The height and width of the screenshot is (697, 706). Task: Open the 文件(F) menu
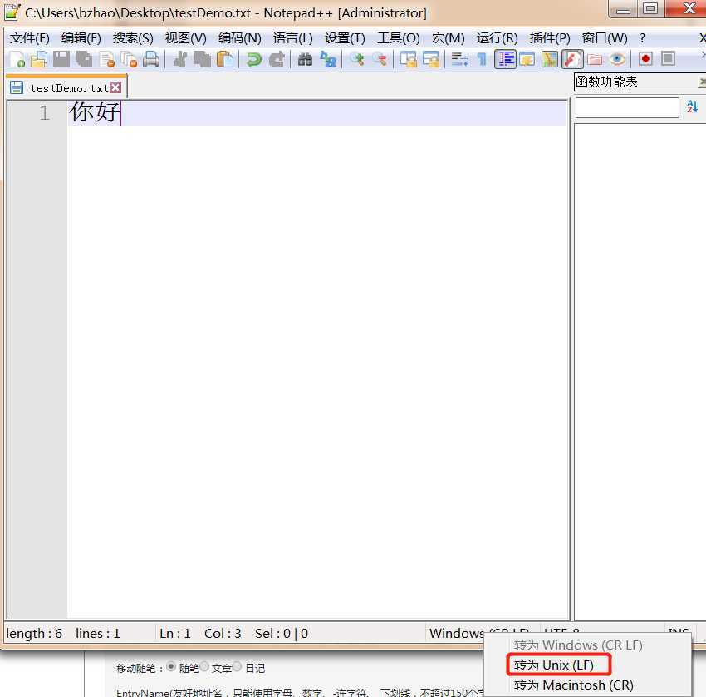point(30,38)
